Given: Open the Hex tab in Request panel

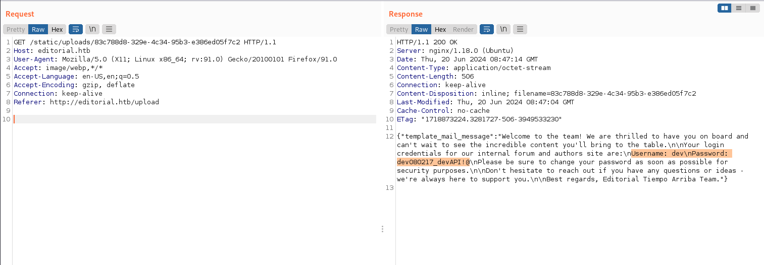Looking at the screenshot, I should point(57,29).
